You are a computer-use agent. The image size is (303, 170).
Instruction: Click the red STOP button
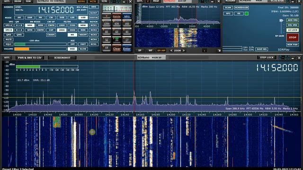pyautogui.click(x=293, y=37)
